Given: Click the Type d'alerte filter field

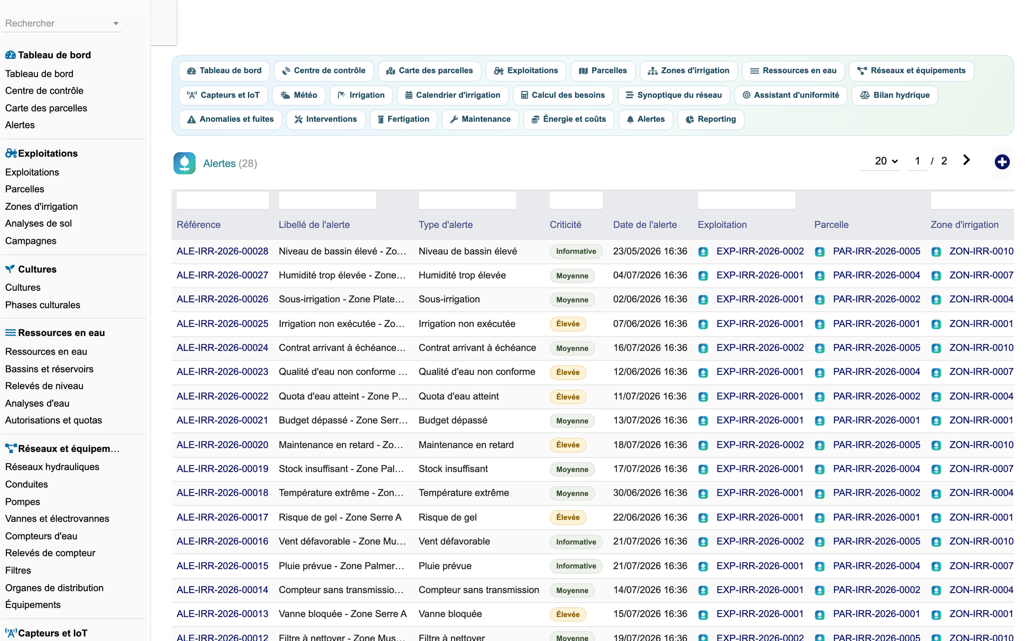Looking at the screenshot, I should tap(467, 201).
